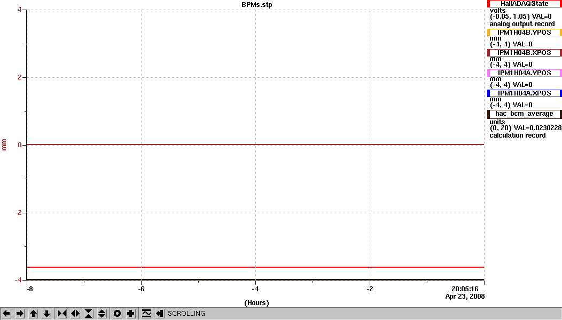562x320 pixels.
Task: Zoom in on the horizontal time axis
Action: point(62,314)
